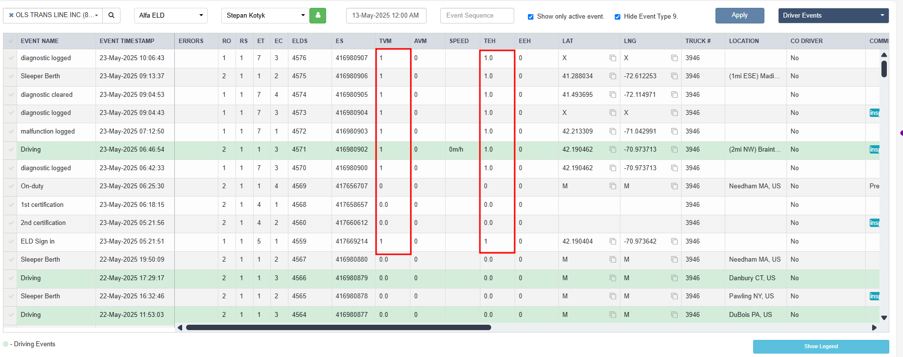
Task: Select row checkmark for 23-May-2025 10:06:43
Action: 11,58
